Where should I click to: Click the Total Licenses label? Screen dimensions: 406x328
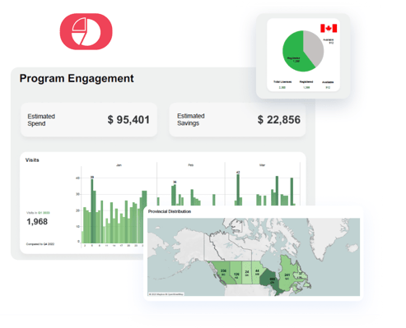[x=282, y=81]
